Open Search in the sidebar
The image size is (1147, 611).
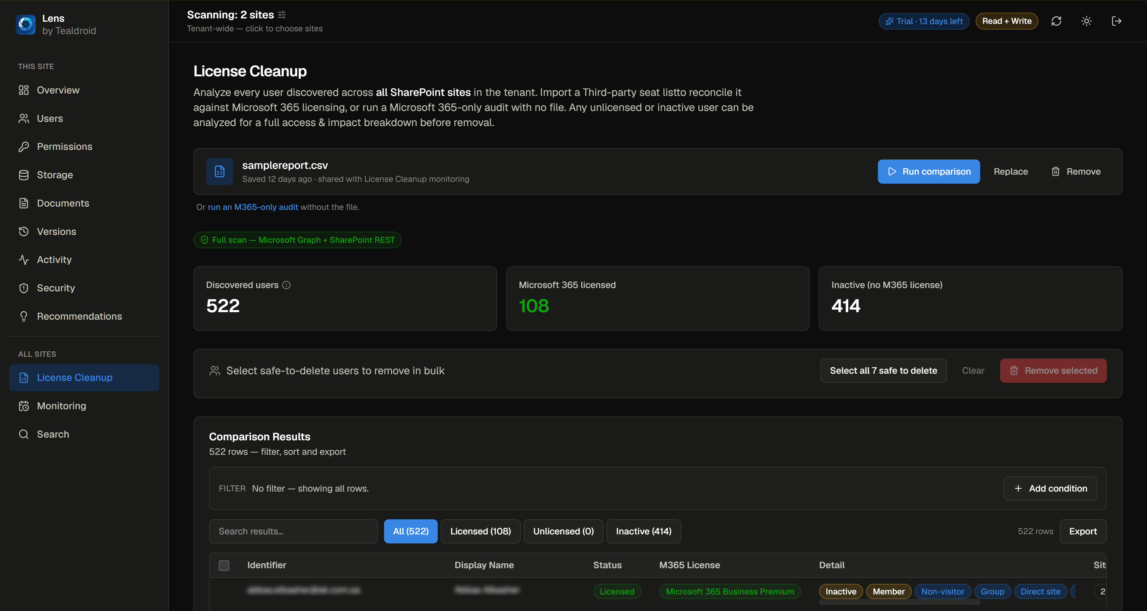point(84,434)
